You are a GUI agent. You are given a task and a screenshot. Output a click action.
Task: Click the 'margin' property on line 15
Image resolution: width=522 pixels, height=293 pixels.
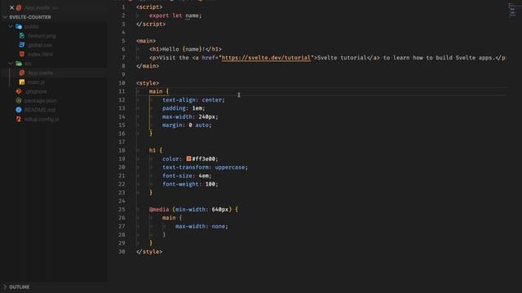[x=172, y=125]
